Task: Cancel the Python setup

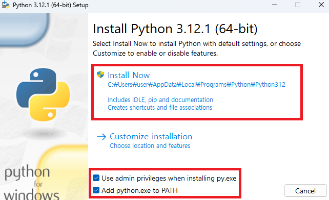Action: pos(305,191)
